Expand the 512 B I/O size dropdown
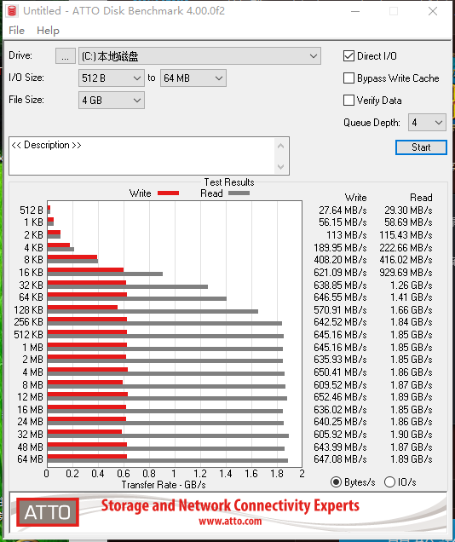This screenshot has height=542, width=455. (112, 78)
